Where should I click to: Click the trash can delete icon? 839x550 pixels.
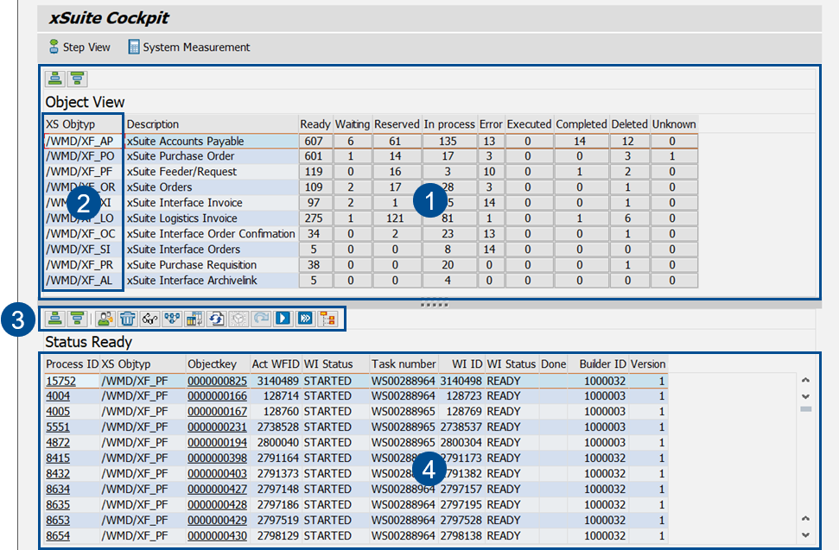tap(127, 319)
